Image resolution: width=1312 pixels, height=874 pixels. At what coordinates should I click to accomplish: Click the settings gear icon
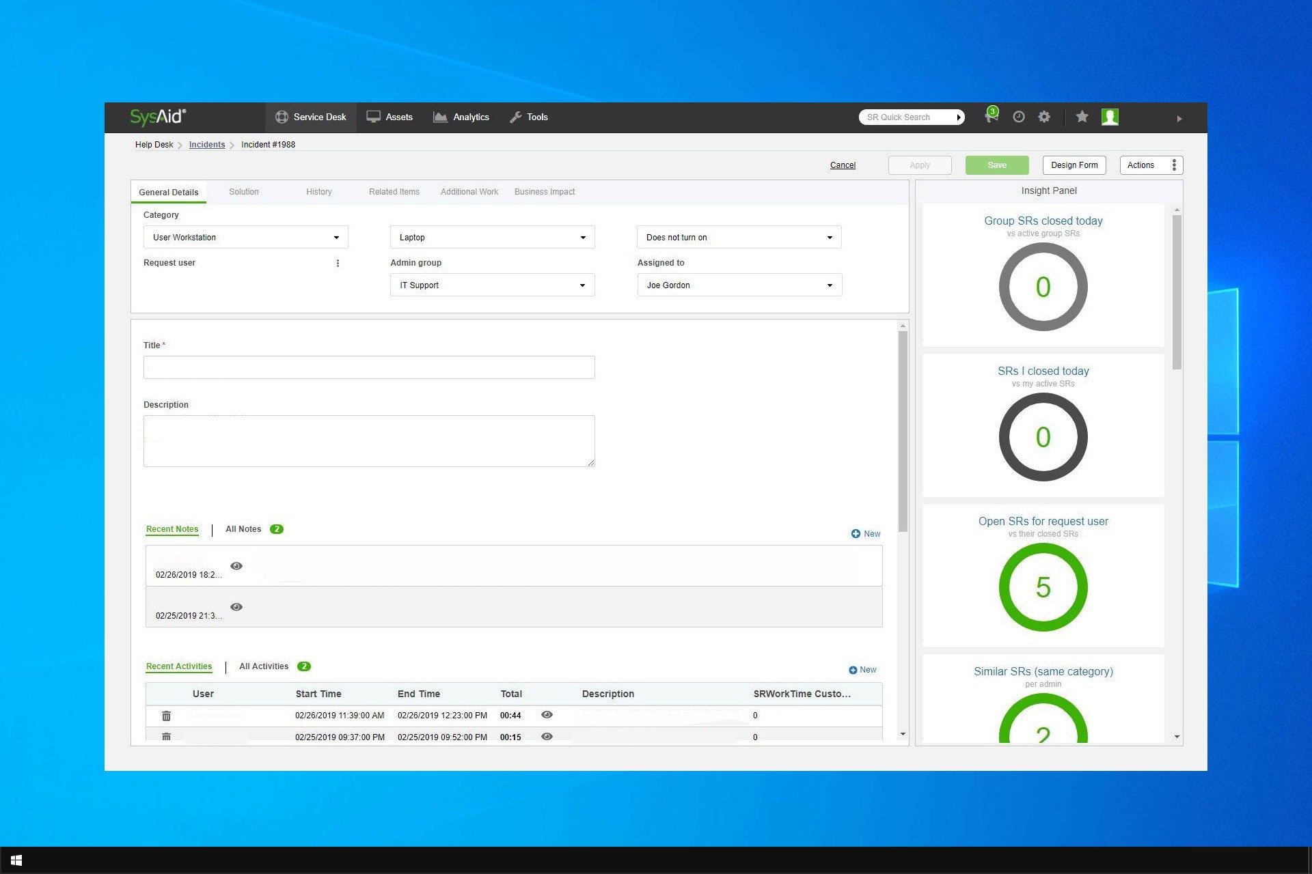1043,117
